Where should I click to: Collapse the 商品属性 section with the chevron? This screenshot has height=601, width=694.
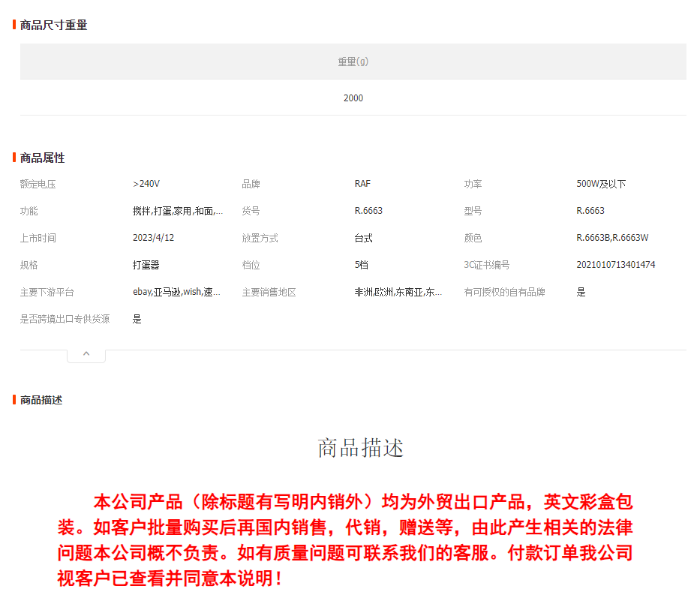click(86, 354)
